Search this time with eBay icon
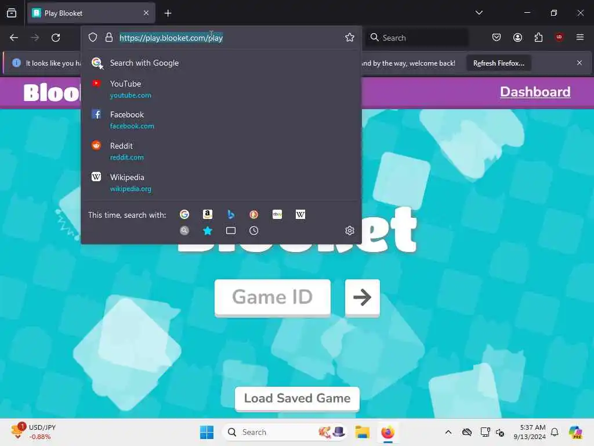594x446 pixels. (277, 215)
